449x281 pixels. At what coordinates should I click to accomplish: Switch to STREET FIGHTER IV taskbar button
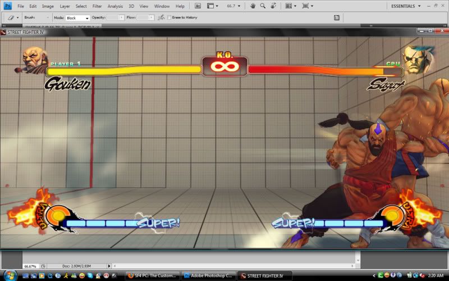[x=264, y=276]
